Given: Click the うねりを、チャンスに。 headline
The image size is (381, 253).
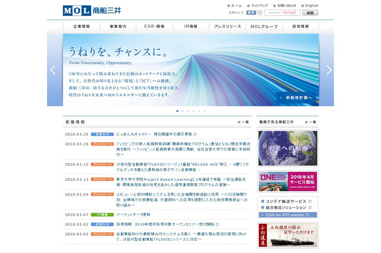Looking at the screenshot, I should (118, 52).
